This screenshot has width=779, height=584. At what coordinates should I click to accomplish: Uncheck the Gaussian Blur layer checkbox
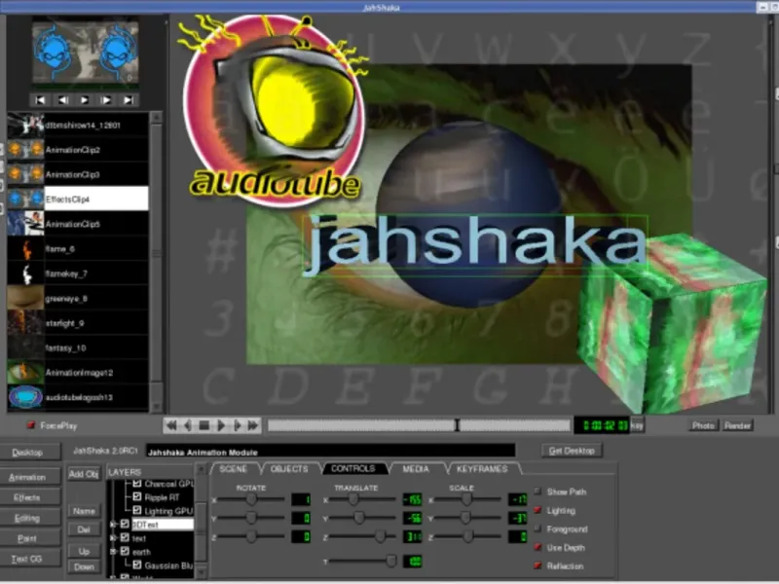pos(137,566)
